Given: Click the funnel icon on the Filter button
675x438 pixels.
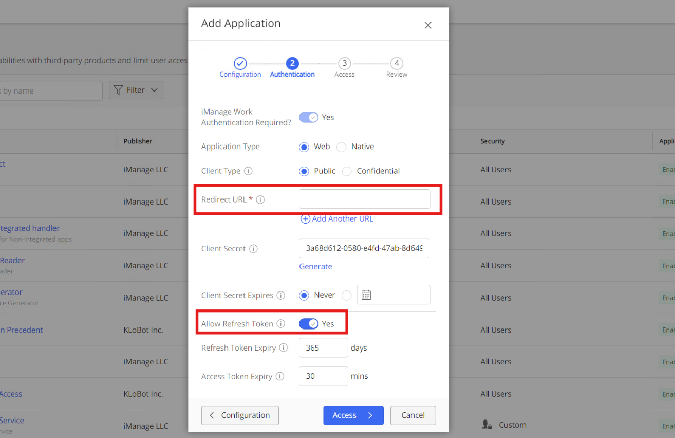Looking at the screenshot, I should (x=118, y=90).
